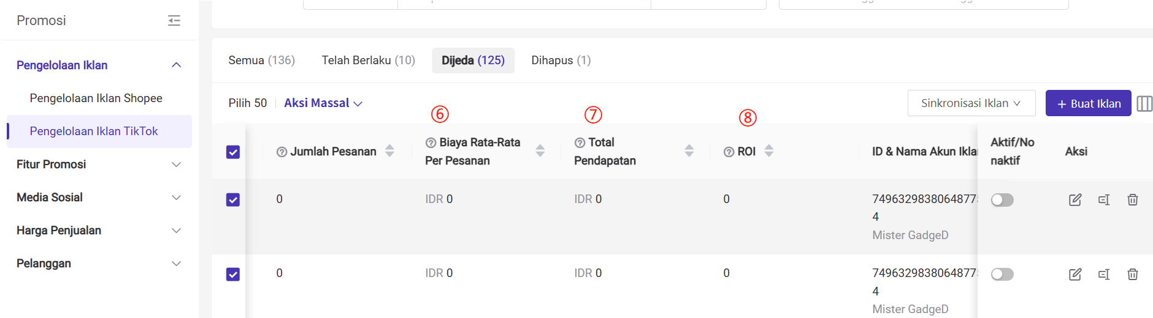Open Sinkronisasi Iklan dropdown
1153x318 pixels.
[971, 103]
